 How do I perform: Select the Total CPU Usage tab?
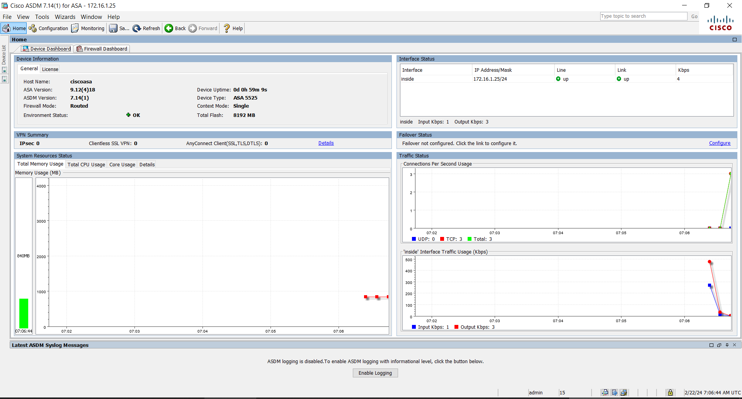click(86, 164)
